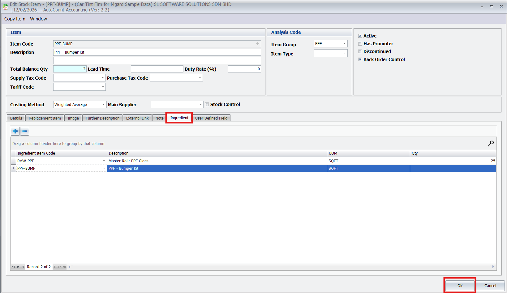Image resolution: width=507 pixels, height=293 pixels.
Task: Tick the Discontinued checkbox
Action: click(360, 51)
